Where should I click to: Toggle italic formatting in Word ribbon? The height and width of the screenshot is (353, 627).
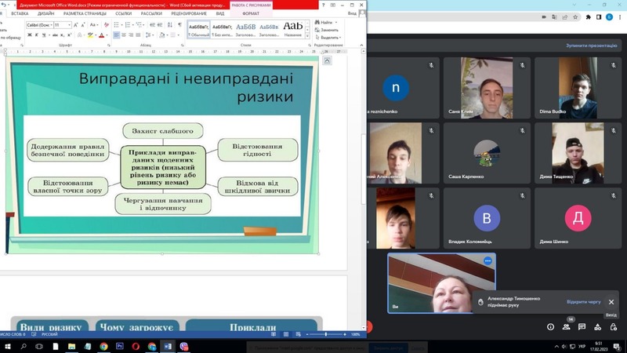coord(36,35)
